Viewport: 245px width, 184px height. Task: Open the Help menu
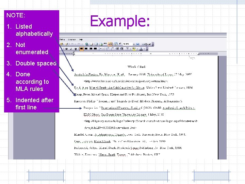[81, 40]
